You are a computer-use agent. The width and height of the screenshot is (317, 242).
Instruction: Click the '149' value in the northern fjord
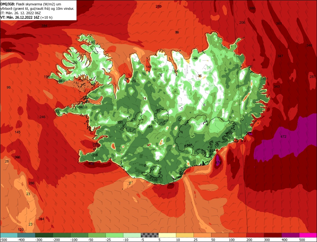pyautogui.click(x=149, y=67)
